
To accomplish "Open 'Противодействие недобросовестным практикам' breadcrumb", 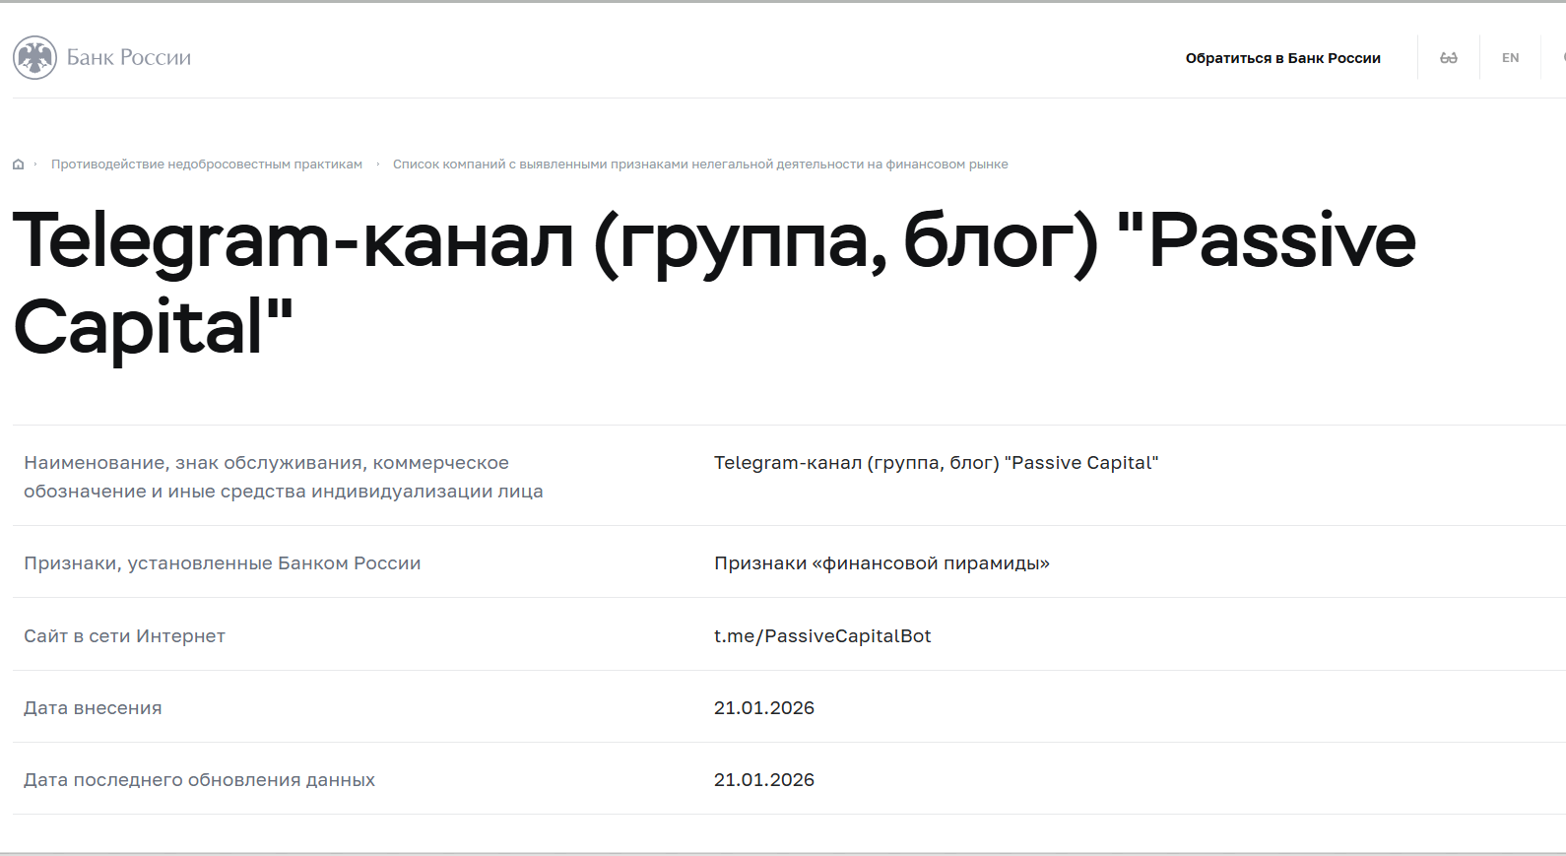I will coord(207,165).
